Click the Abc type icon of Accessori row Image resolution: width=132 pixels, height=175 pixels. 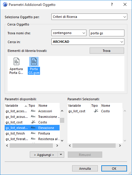tap(33, 111)
